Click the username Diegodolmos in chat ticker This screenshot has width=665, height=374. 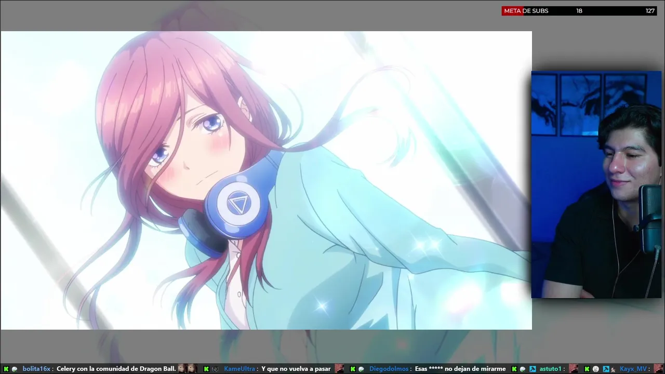(x=389, y=369)
